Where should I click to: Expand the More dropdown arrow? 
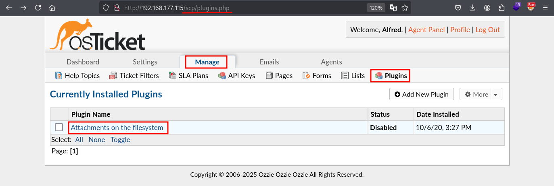[496, 94]
